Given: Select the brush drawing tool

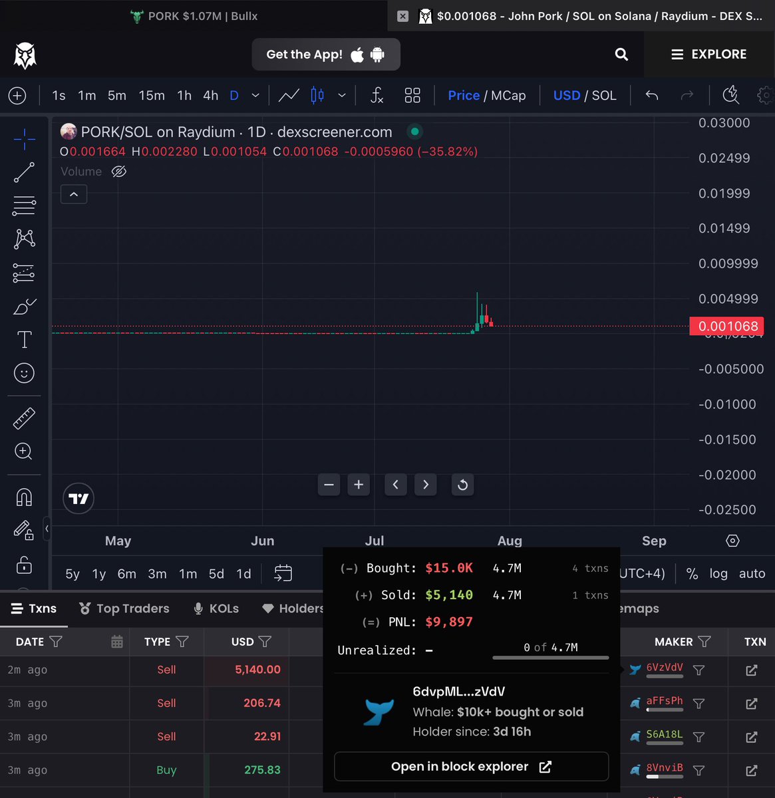Looking at the screenshot, I should 24,307.
